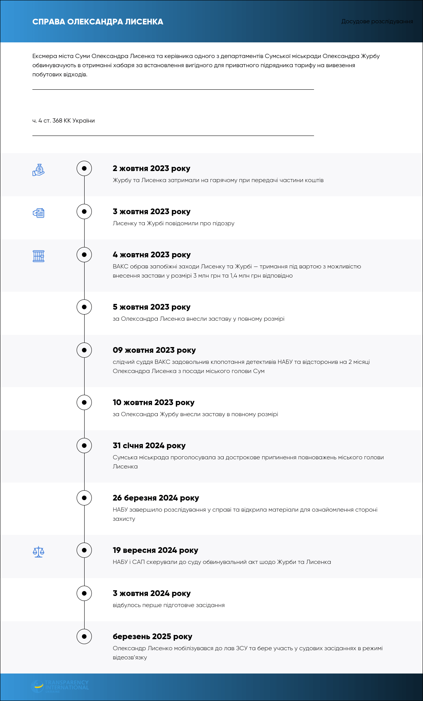
Task: Select the 26 березня 2024 timeline marker
Action: 84,498
